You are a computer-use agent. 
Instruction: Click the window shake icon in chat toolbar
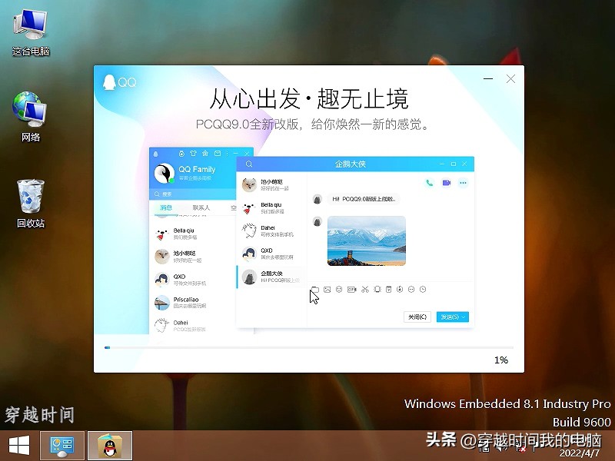tap(376, 290)
